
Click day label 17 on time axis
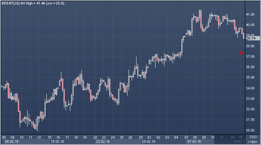67,138
